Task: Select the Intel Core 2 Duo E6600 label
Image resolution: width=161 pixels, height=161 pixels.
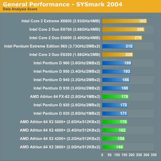Action: tap(65, 38)
